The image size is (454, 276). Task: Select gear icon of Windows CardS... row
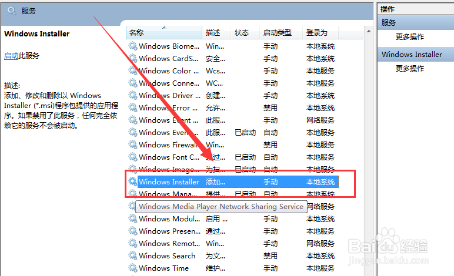133,58
